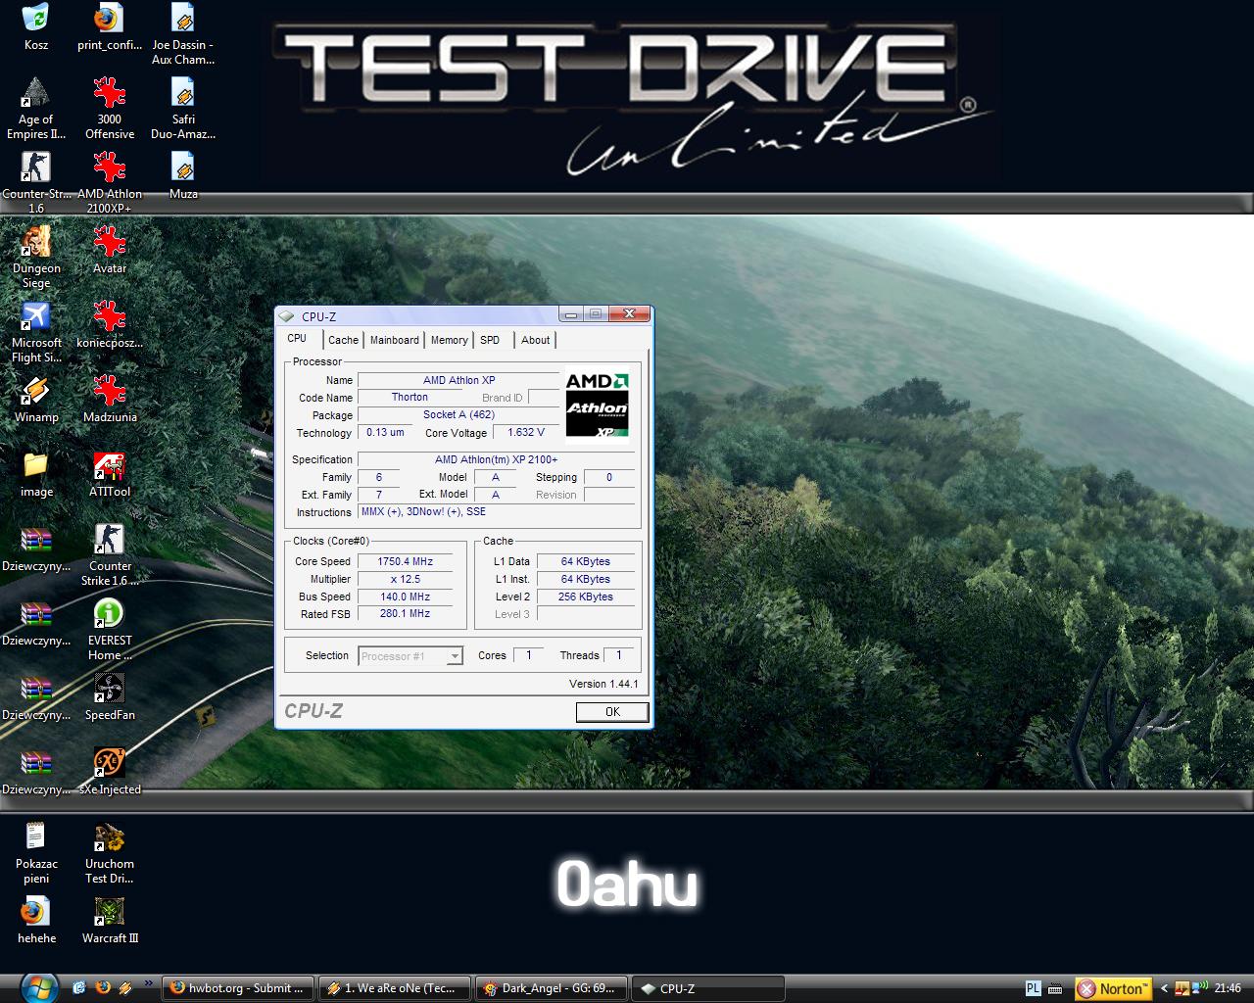Switch to Cache tab in CPU-Z

click(343, 340)
